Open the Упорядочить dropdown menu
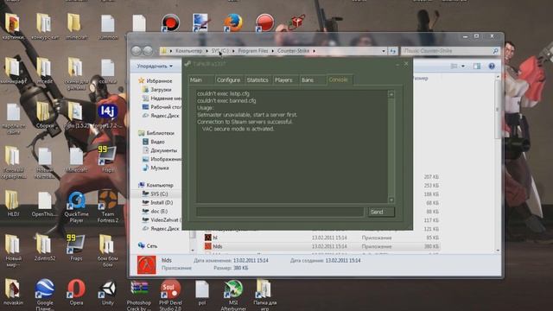This screenshot has height=311, width=553. coord(155,66)
